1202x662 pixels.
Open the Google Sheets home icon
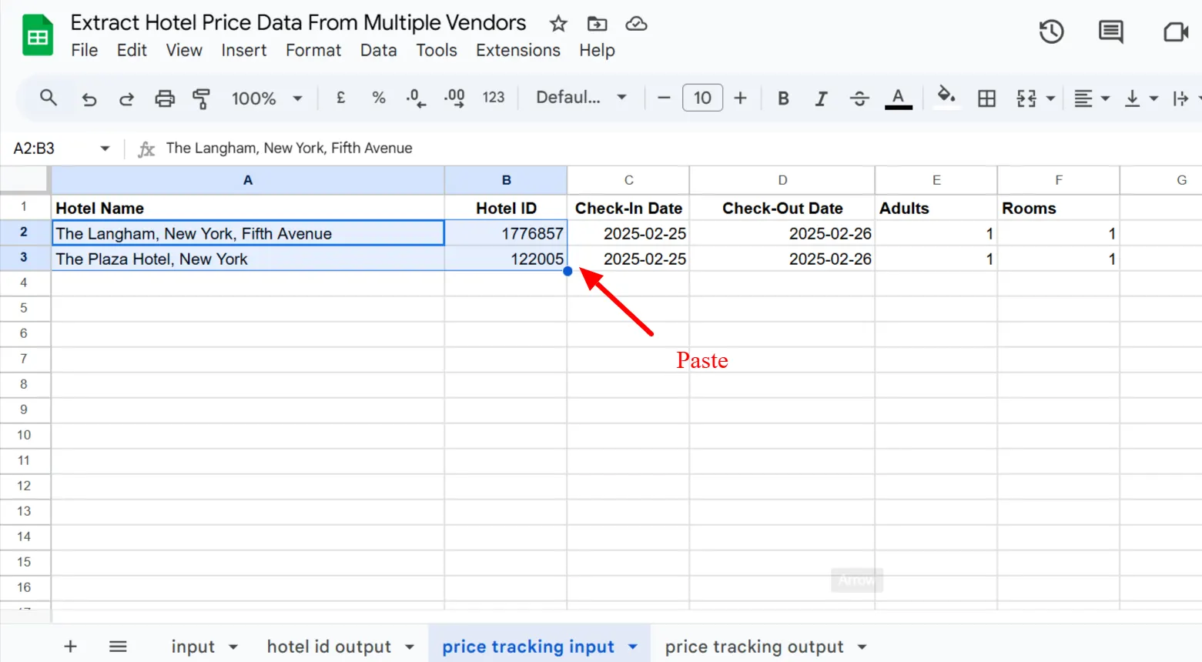[37, 35]
